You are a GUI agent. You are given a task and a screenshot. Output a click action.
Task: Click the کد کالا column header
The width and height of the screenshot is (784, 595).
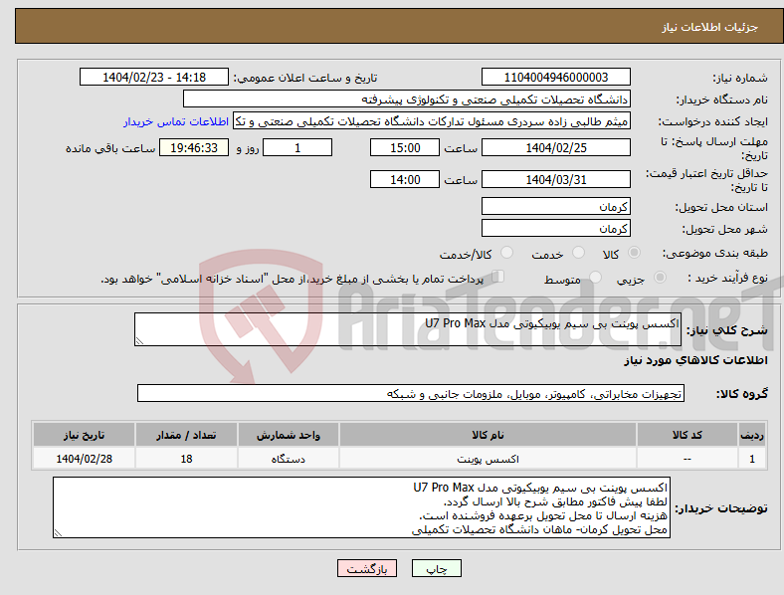687,435
